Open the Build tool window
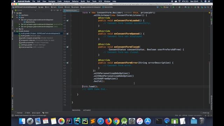224x126 pixels. click(x=27, y=113)
